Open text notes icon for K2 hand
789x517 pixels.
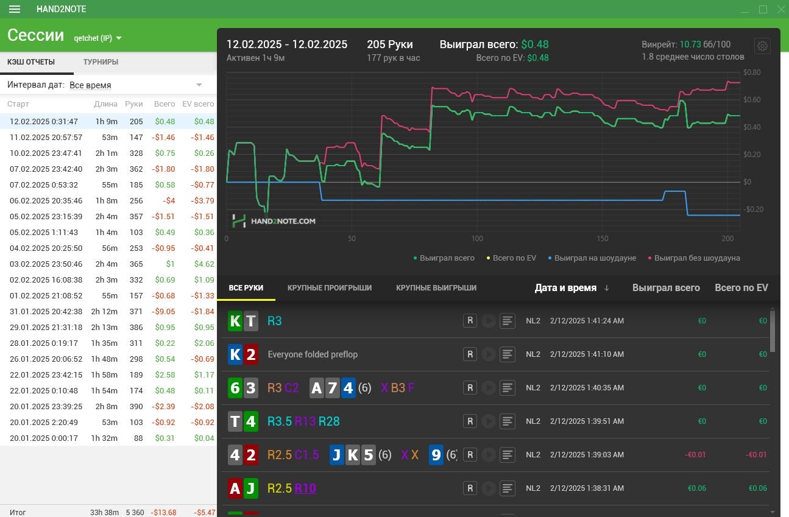point(508,354)
